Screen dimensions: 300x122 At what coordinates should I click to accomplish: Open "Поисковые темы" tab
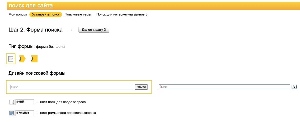pyautogui.click(x=78, y=14)
